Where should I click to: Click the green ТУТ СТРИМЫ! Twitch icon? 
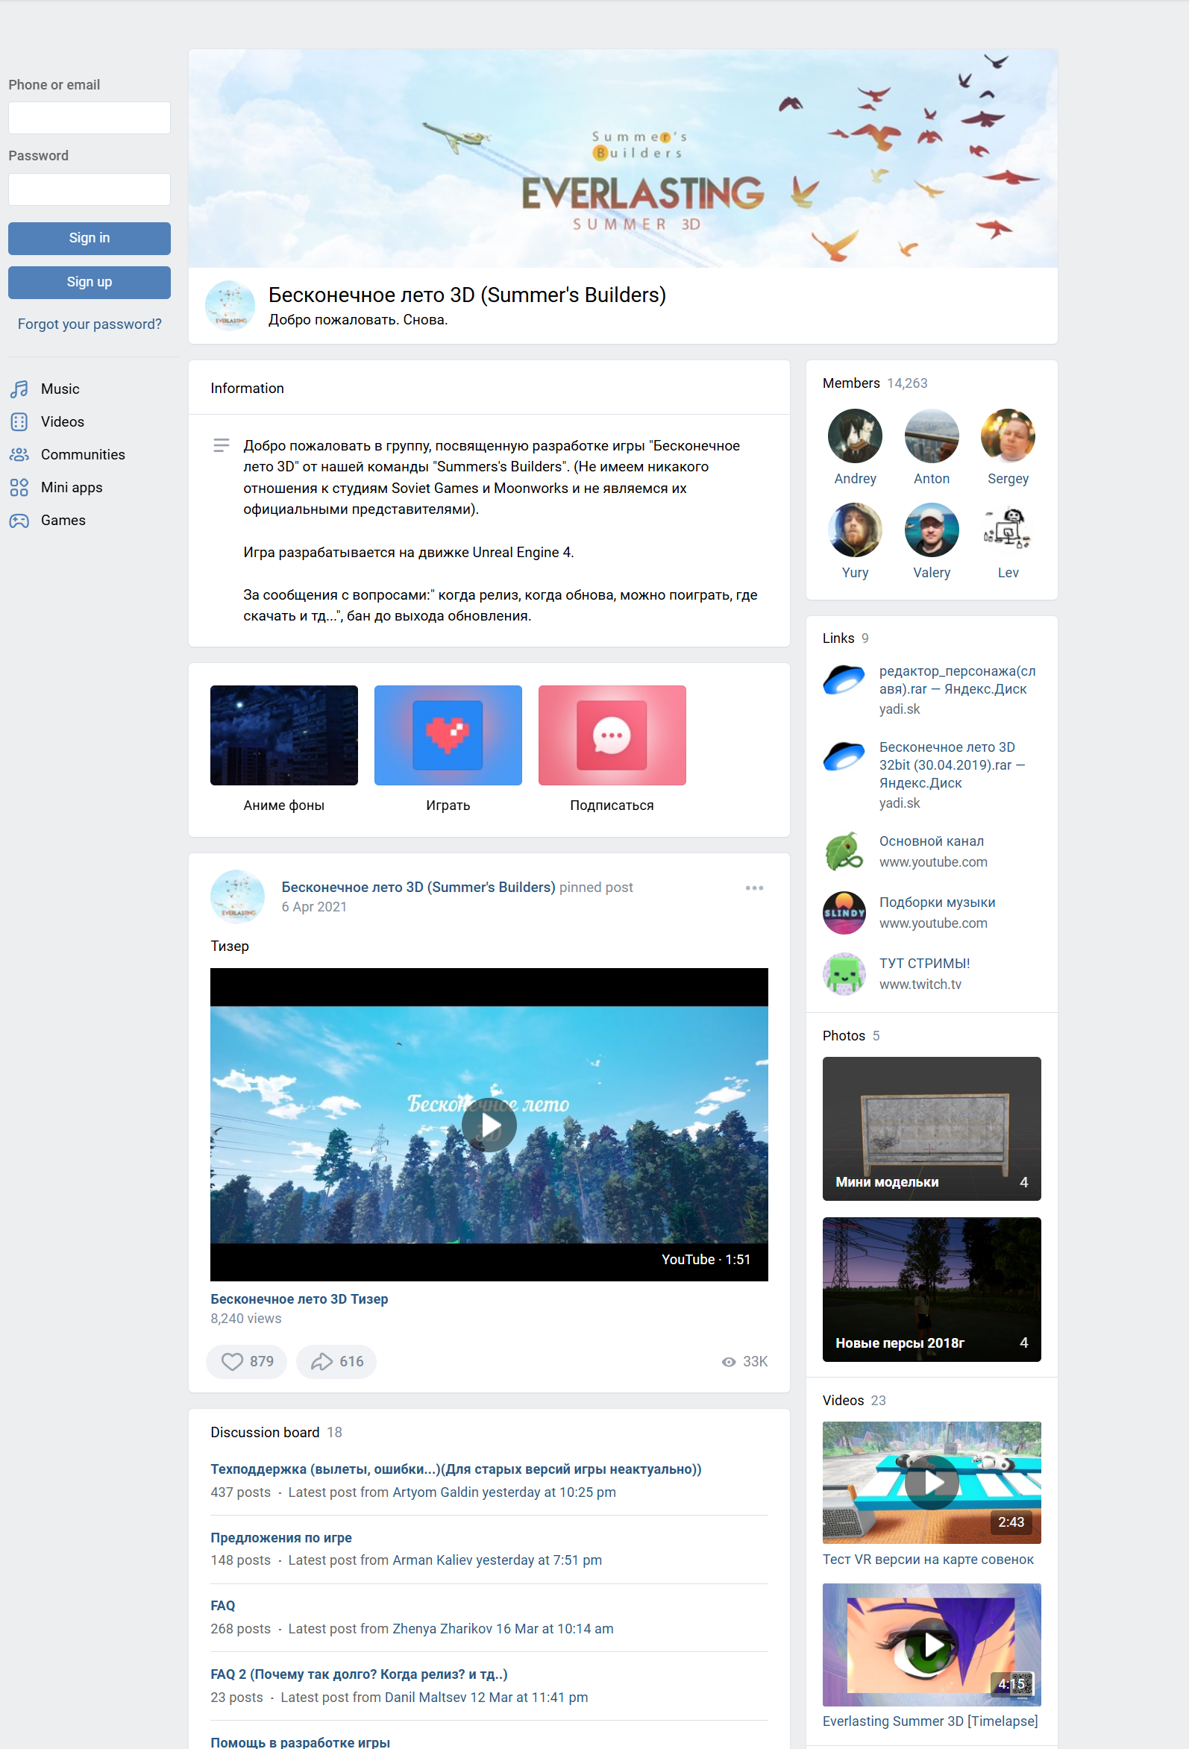(844, 973)
